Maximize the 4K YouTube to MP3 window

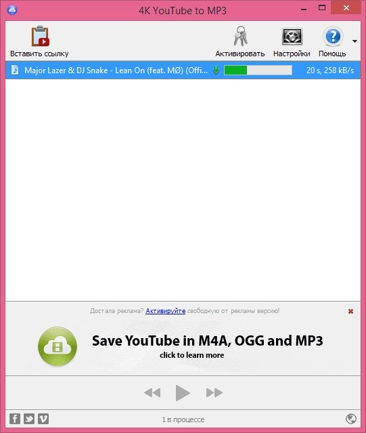point(322,8)
